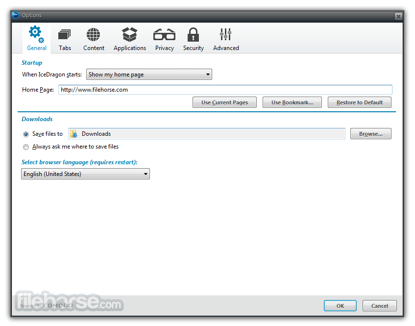Image resolution: width=415 pixels, height=326 pixels.
Task: Click the Tabs tab label
Action: coord(65,48)
